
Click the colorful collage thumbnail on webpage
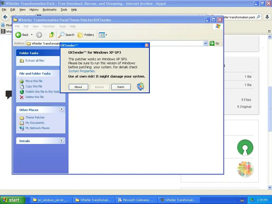pos(245,169)
